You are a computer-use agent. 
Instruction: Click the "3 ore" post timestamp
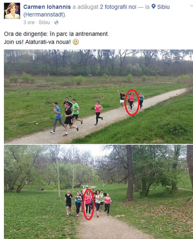tap(29, 22)
